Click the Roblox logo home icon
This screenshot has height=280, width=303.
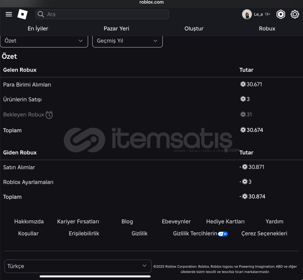pyautogui.click(x=22, y=14)
